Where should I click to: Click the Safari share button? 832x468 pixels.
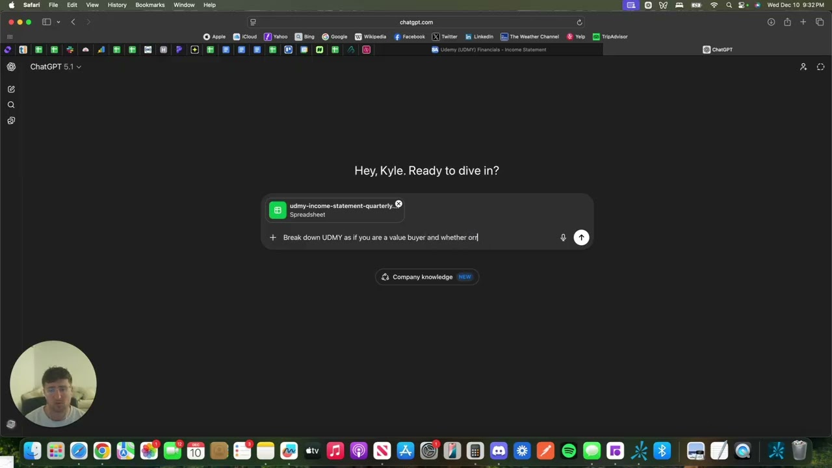tap(787, 22)
